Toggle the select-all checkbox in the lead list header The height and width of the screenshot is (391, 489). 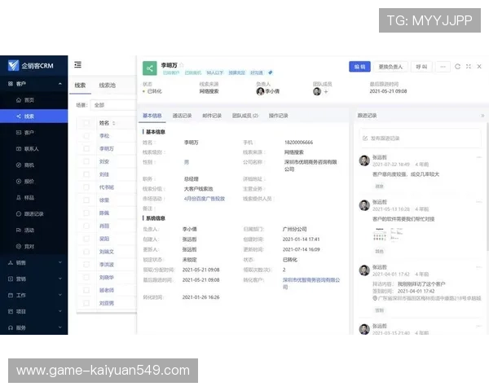[x=86, y=123]
